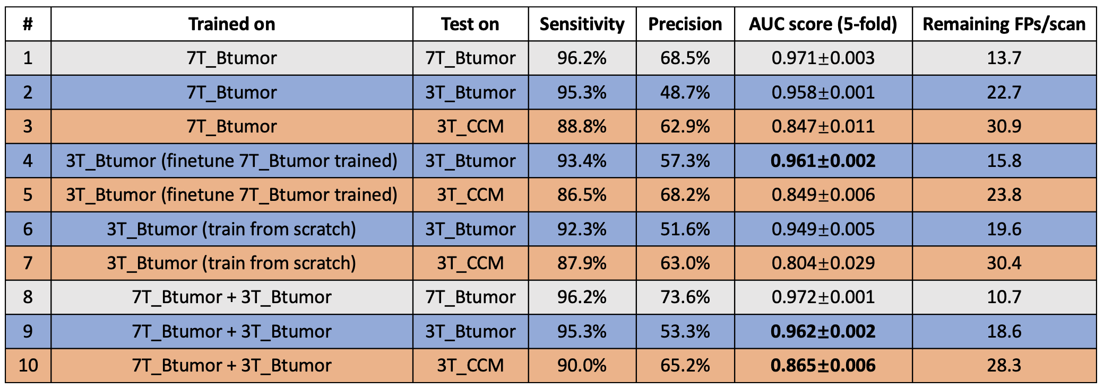The image size is (1104, 389).
Task: Click the 'Trained on' column header
Action: tap(232, 24)
